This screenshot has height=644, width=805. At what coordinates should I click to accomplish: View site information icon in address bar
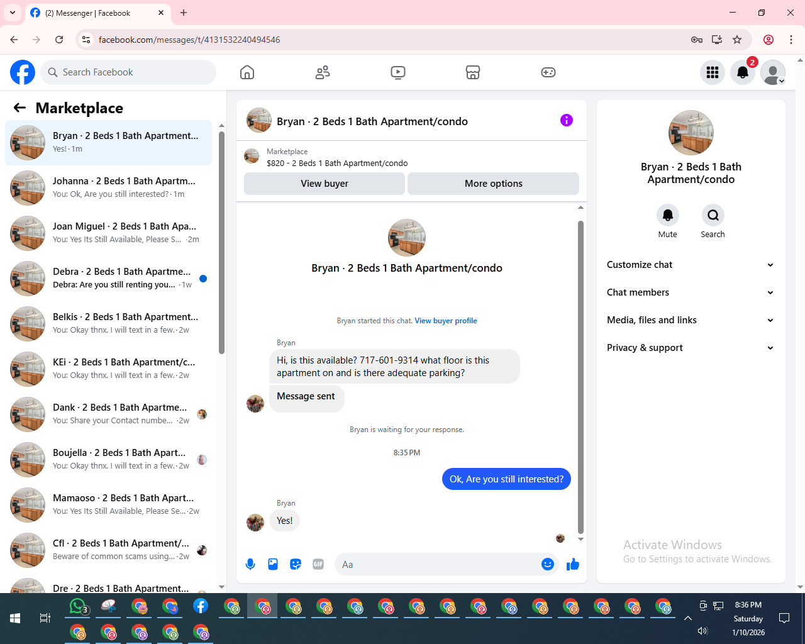point(86,40)
